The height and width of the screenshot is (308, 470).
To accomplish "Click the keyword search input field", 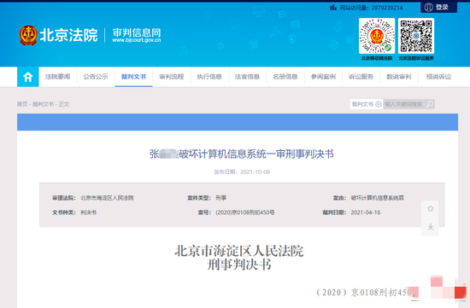I will pyautogui.click(x=404, y=104).
